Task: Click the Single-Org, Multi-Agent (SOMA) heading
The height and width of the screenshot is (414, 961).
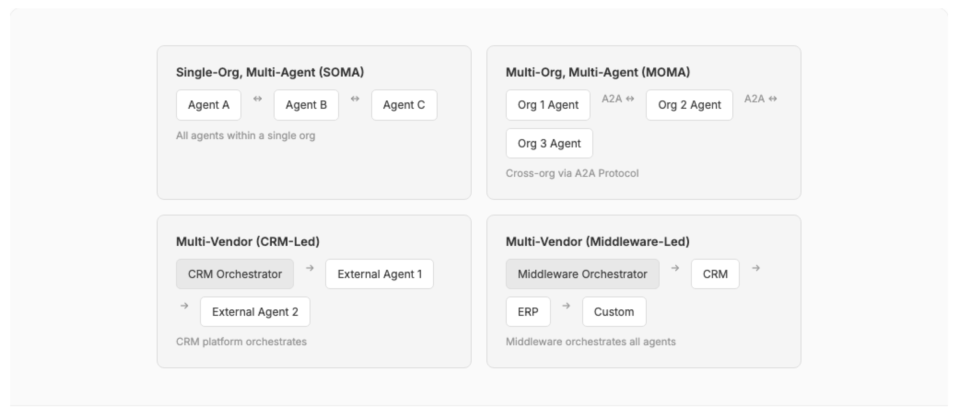Action: [270, 72]
